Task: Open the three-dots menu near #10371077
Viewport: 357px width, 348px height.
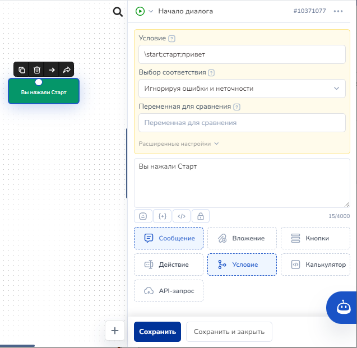Action: click(x=338, y=11)
